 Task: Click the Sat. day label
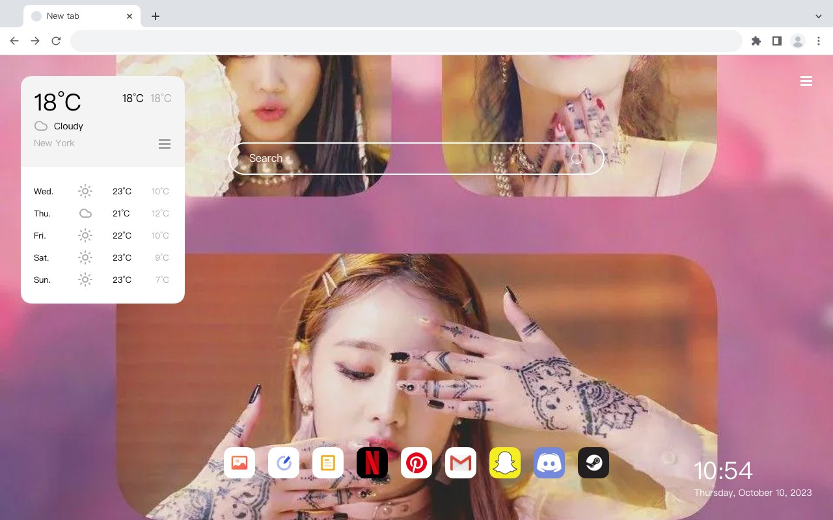click(x=42, y=257)
